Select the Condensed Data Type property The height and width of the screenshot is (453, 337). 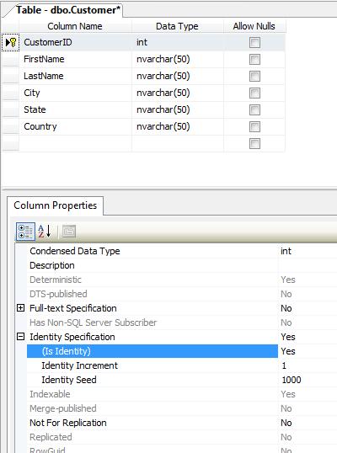[152, 251]
